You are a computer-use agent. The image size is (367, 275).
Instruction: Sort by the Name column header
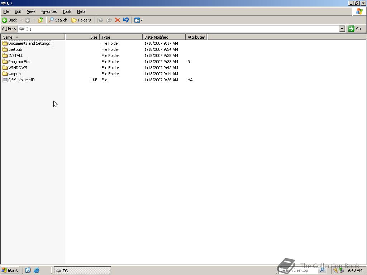[x=33, y=37]
